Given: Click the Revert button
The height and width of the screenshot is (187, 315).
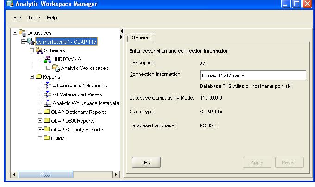Looking at the screenshot, I should tap(289, 162).
